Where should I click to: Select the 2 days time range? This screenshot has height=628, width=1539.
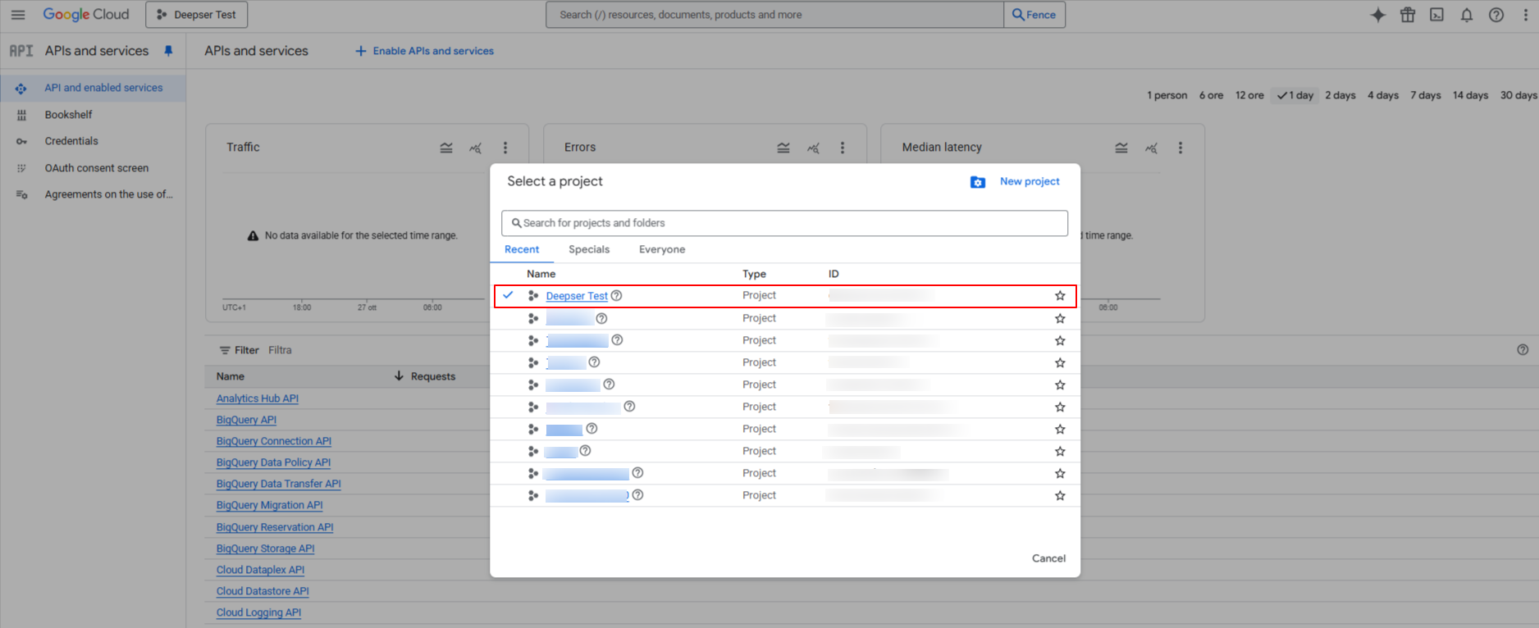(x=1340, y=95)
